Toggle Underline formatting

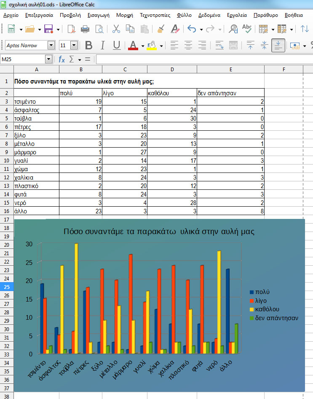[x=117, y=46]
